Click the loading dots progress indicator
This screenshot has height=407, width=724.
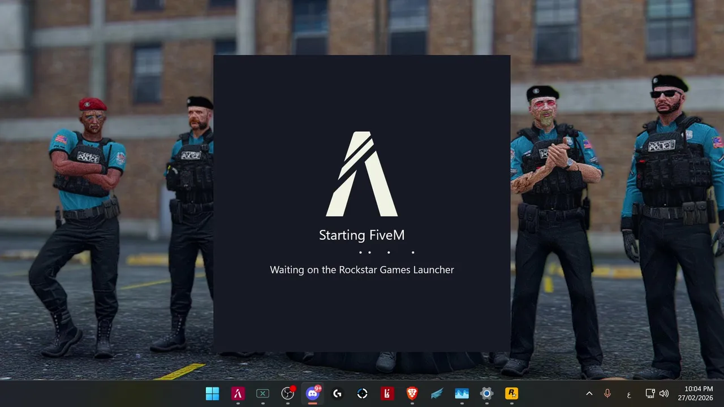click(387, 252)
